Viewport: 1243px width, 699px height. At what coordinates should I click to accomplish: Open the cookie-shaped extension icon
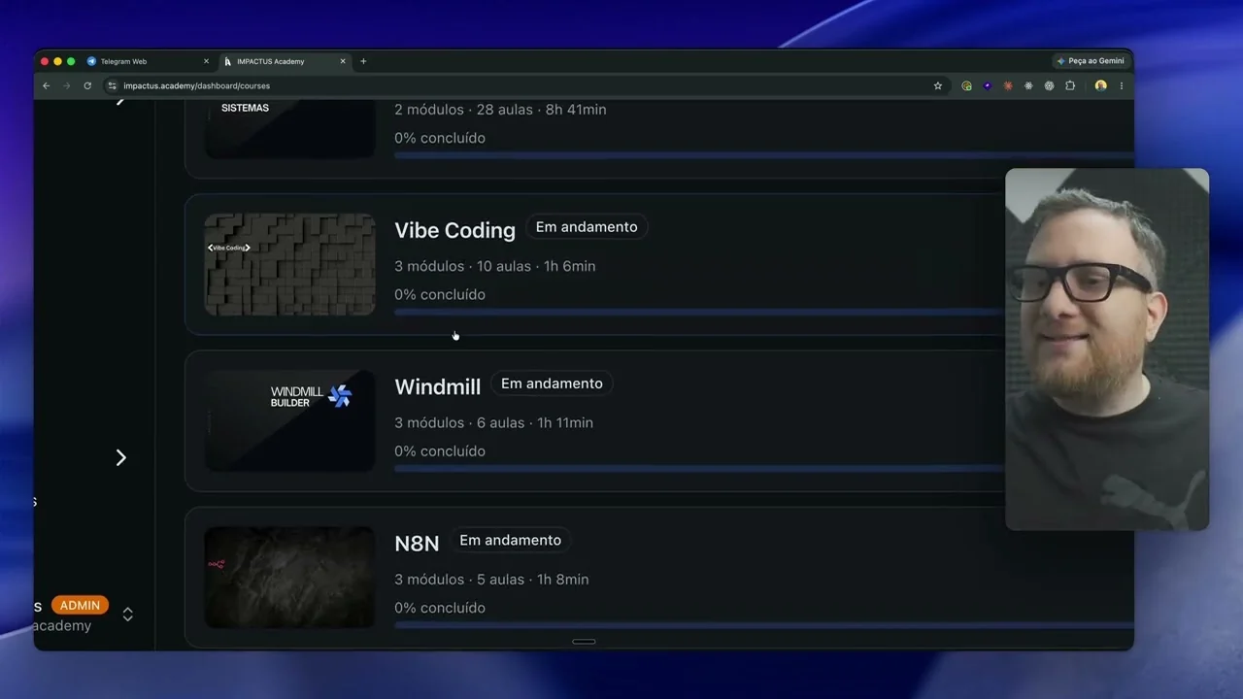click(966, 85)
